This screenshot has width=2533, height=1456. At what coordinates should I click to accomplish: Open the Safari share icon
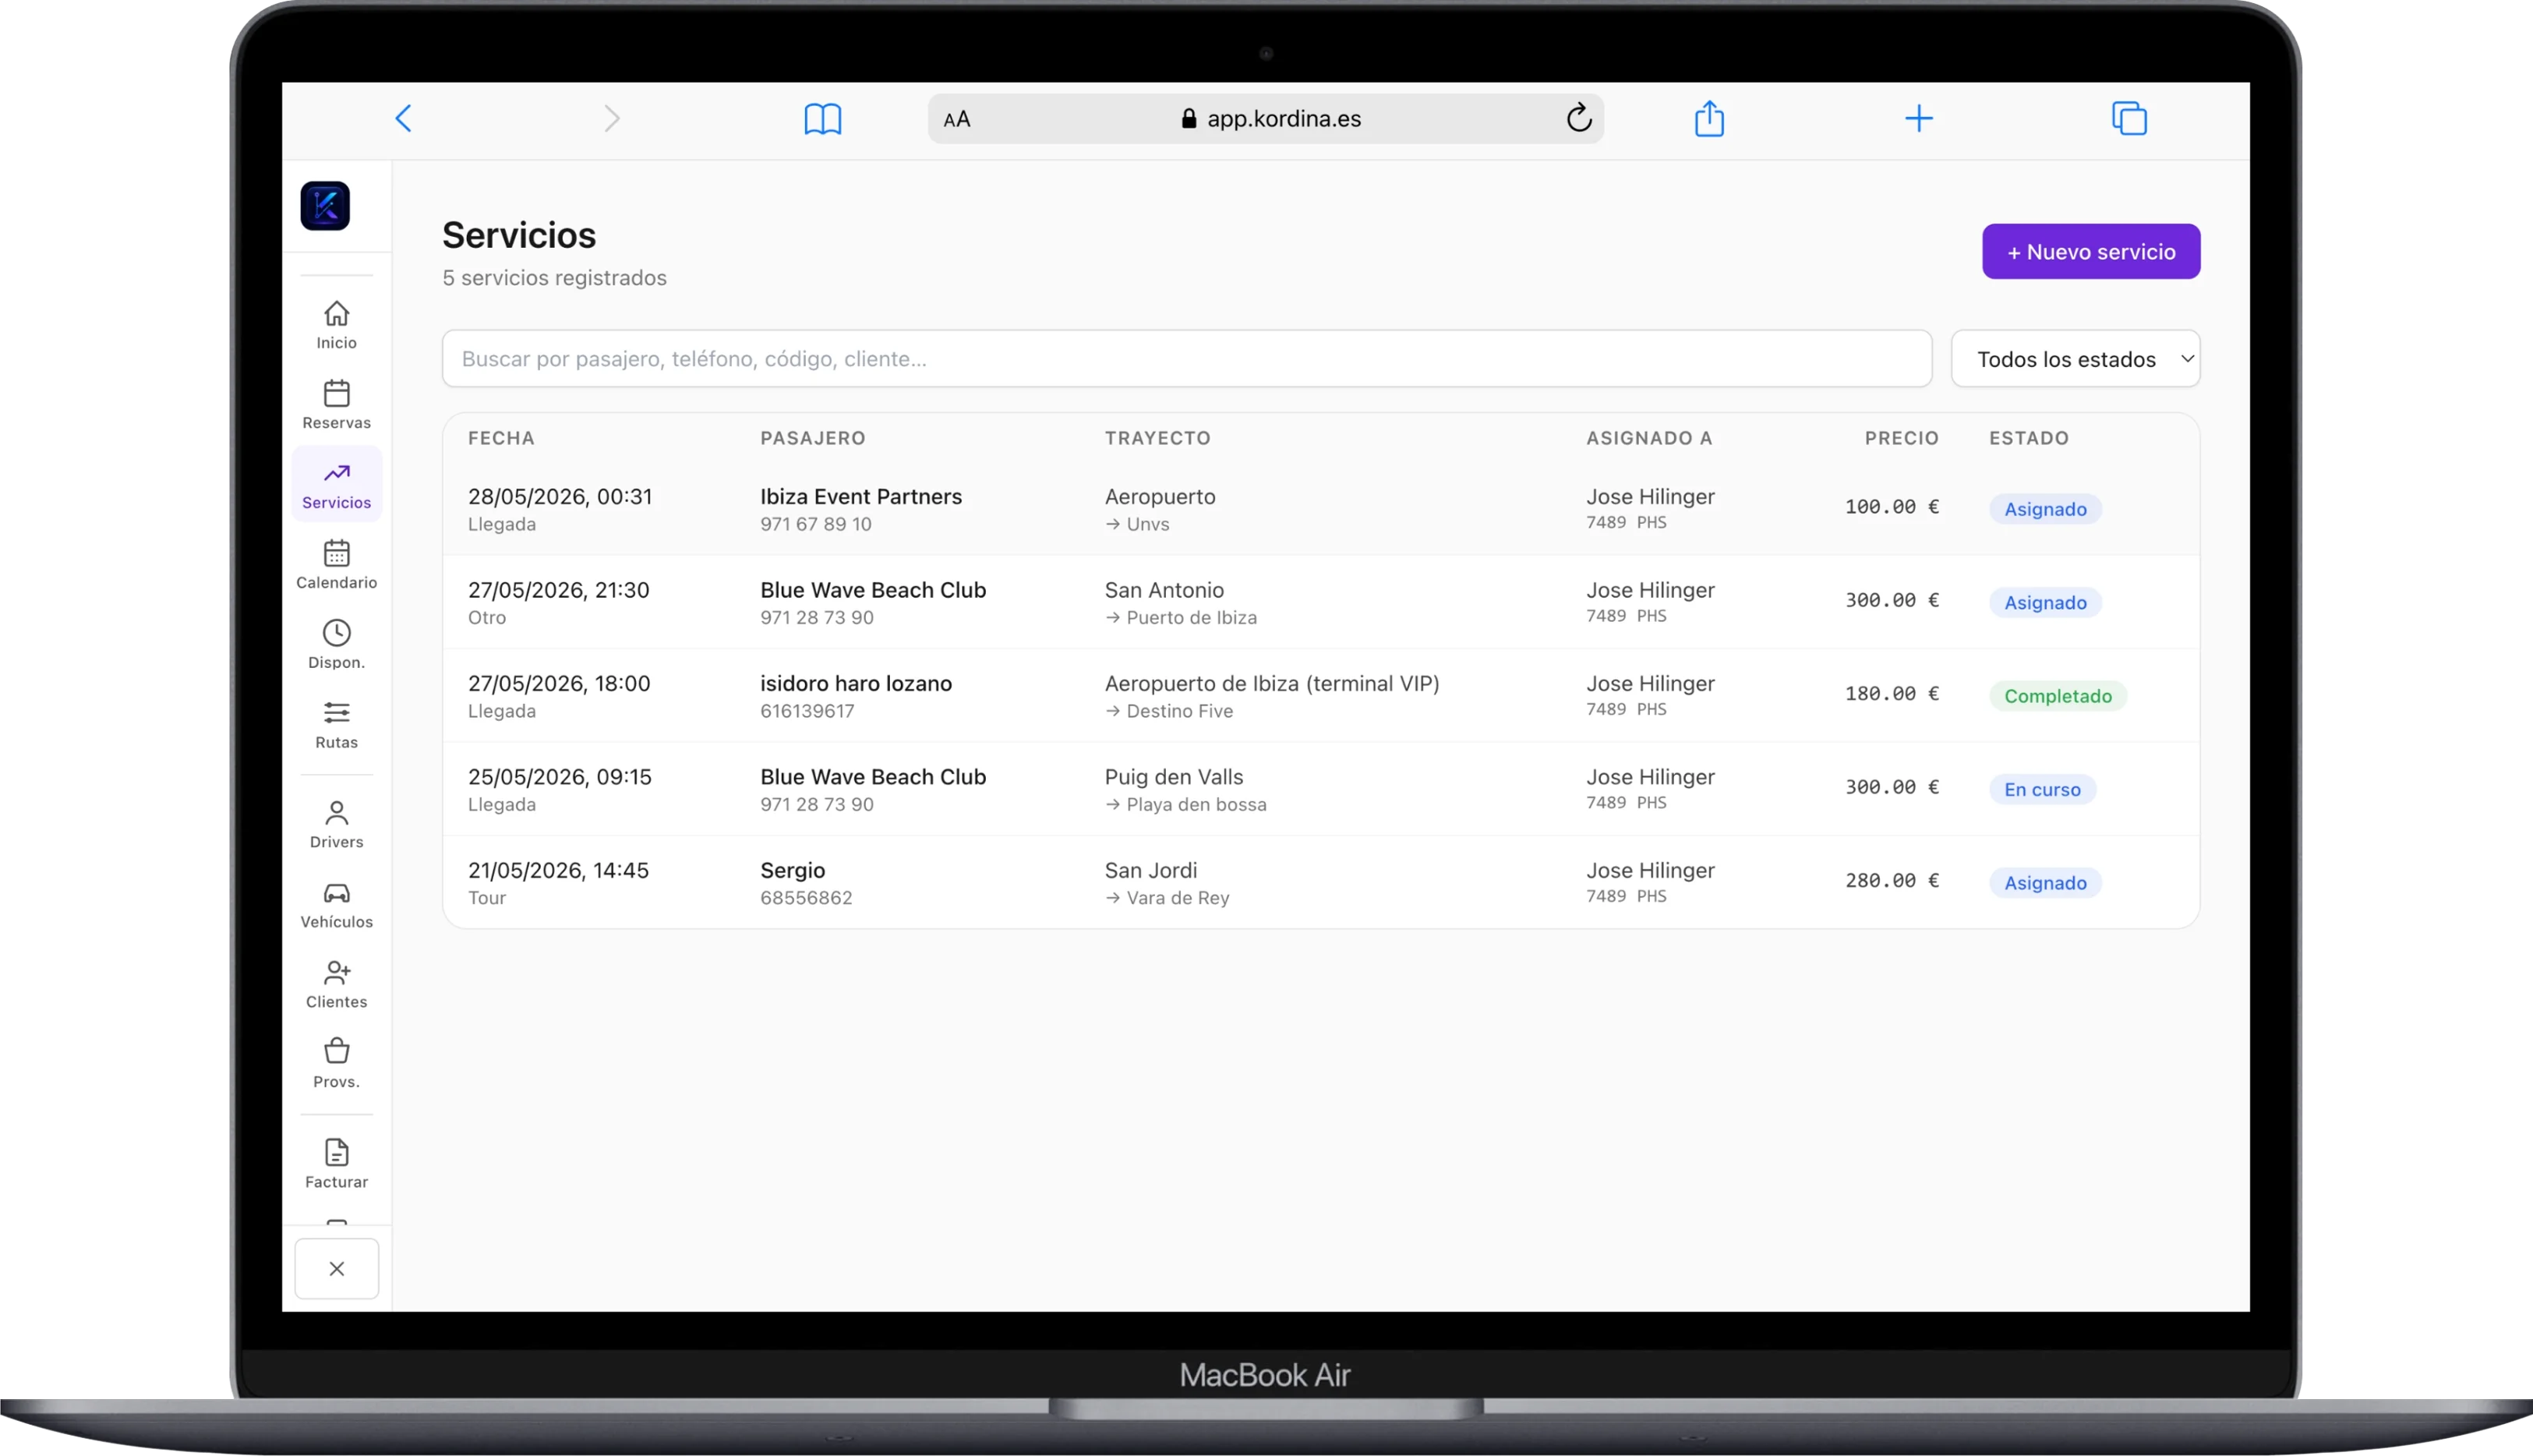tap(1709, 118)
